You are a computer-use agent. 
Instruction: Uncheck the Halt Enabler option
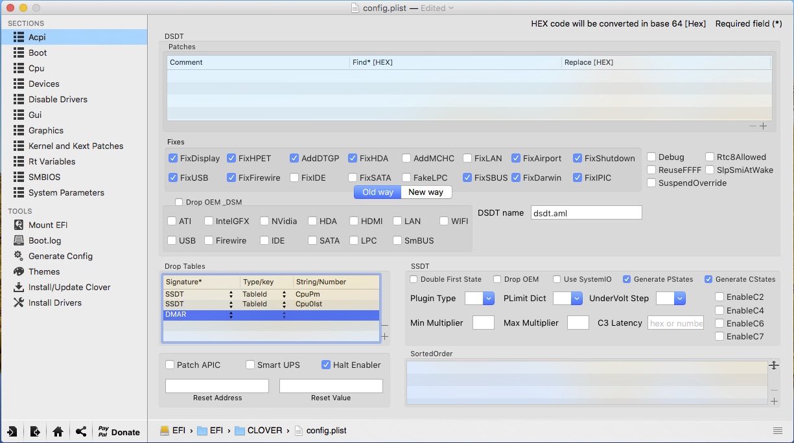point(326,365)
